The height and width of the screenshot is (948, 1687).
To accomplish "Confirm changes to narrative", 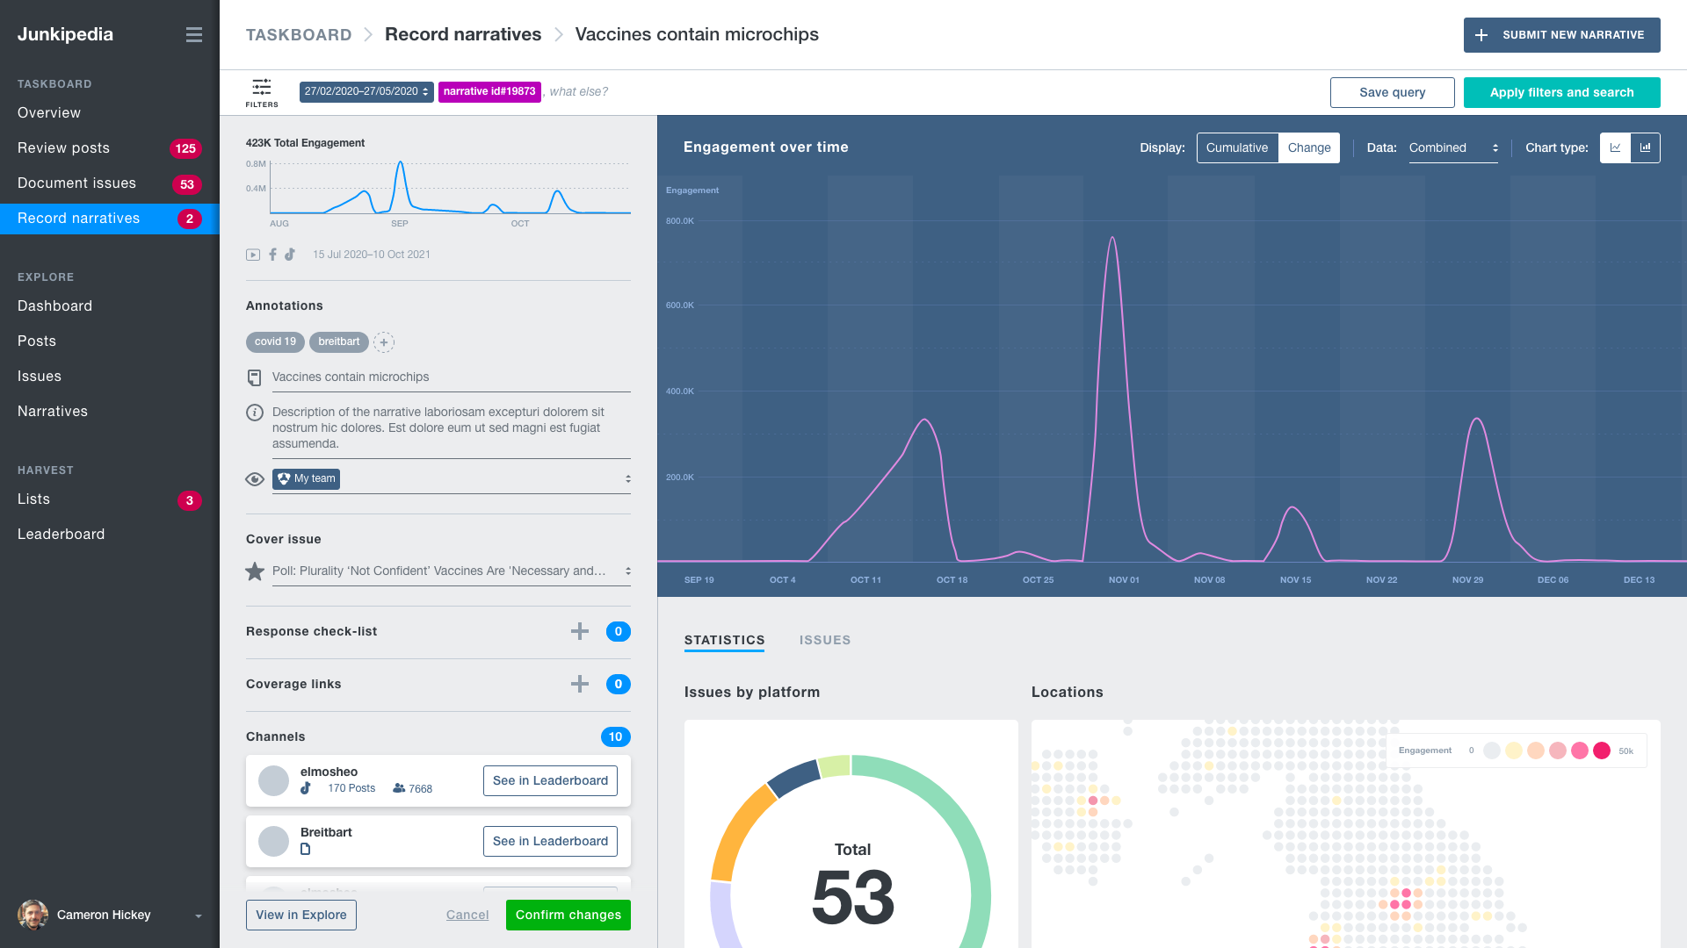I will 568,915.
